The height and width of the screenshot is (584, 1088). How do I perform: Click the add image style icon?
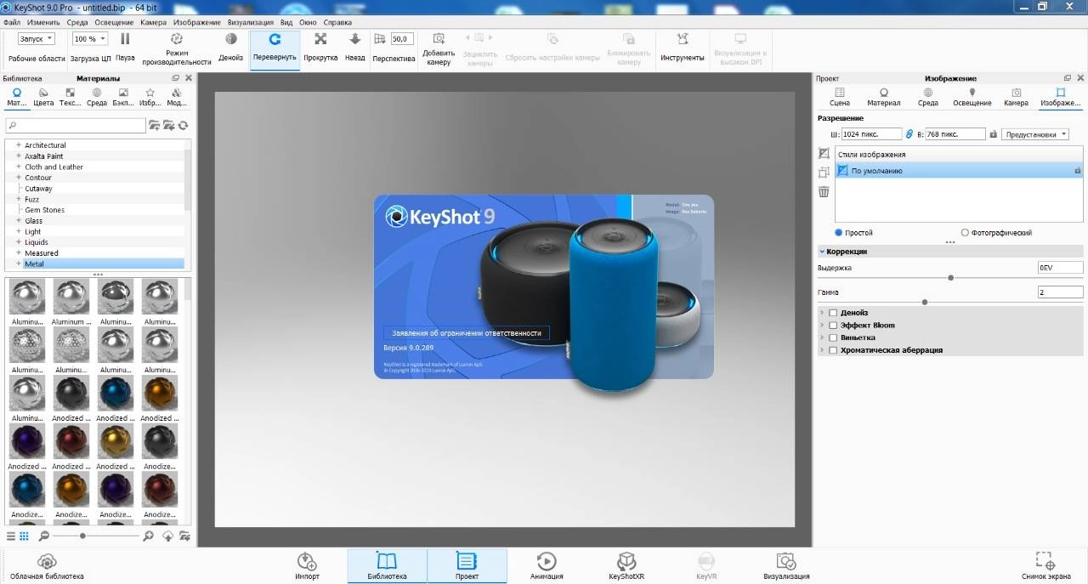coord(824,154)
